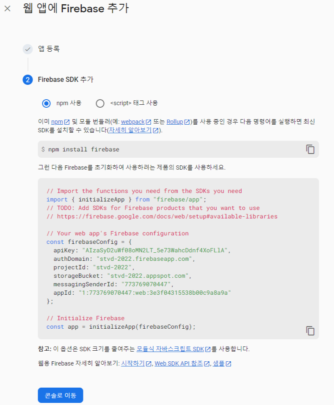Click the 콘솔로 이동 button
334x405 pixels.
[x=61, y=395]
